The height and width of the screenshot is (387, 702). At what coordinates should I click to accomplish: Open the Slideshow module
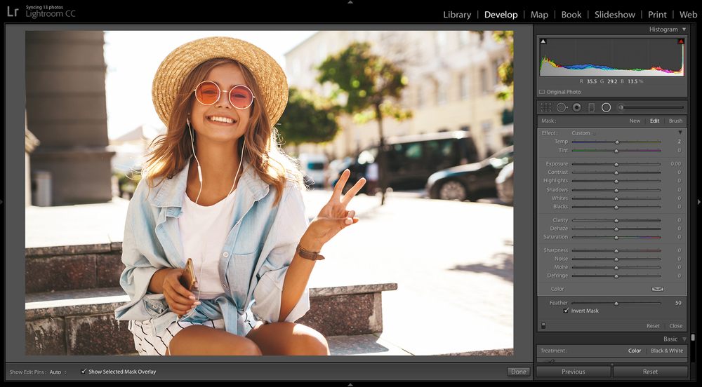point(614,15)
